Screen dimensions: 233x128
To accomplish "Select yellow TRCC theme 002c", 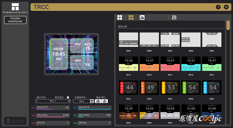I will (x=170, y=88).
